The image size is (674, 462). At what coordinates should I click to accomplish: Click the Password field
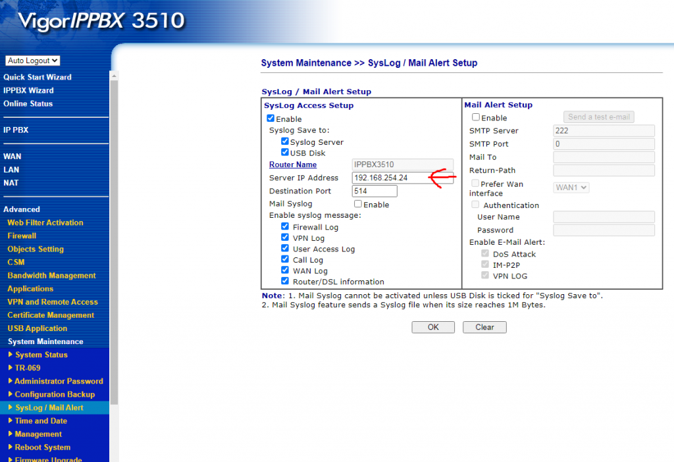(x=604, y=230)
